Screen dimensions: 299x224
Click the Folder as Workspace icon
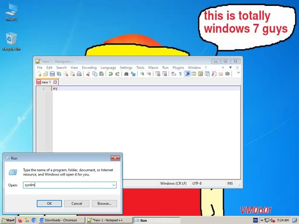221,74
